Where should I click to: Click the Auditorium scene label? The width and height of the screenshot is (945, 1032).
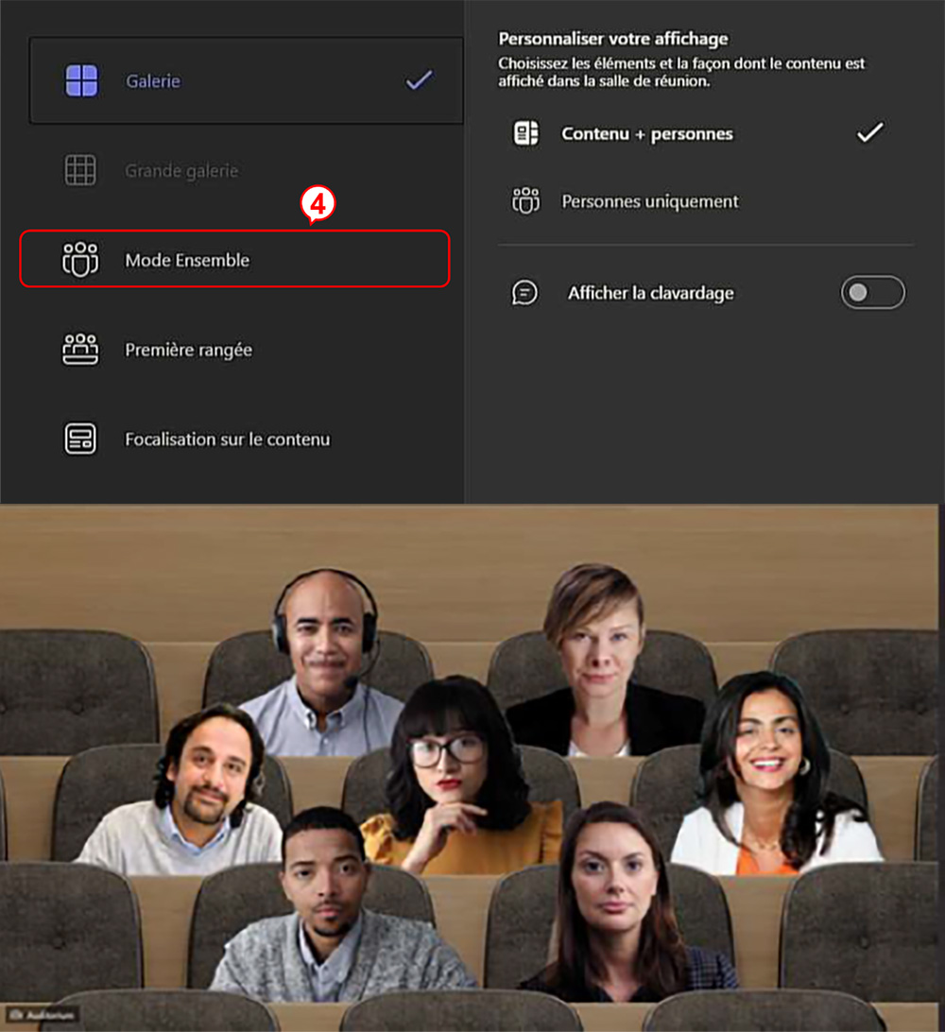43,1015
